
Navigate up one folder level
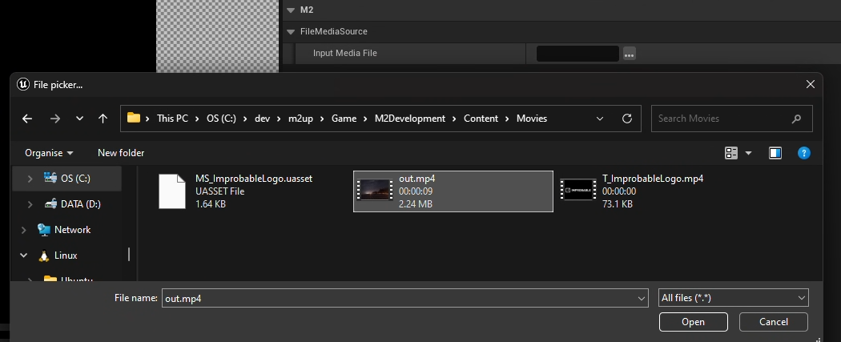pyautogui.click(x=103, y=119)
